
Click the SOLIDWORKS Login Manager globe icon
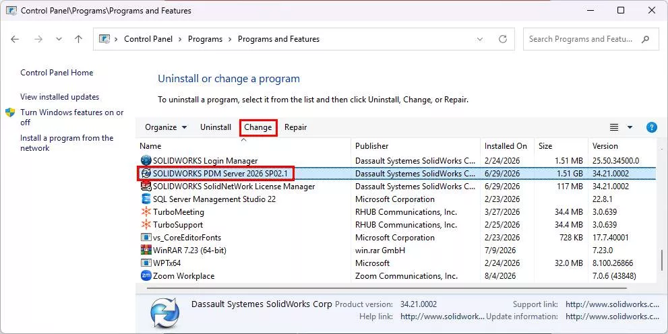click(x=146, y=160)
